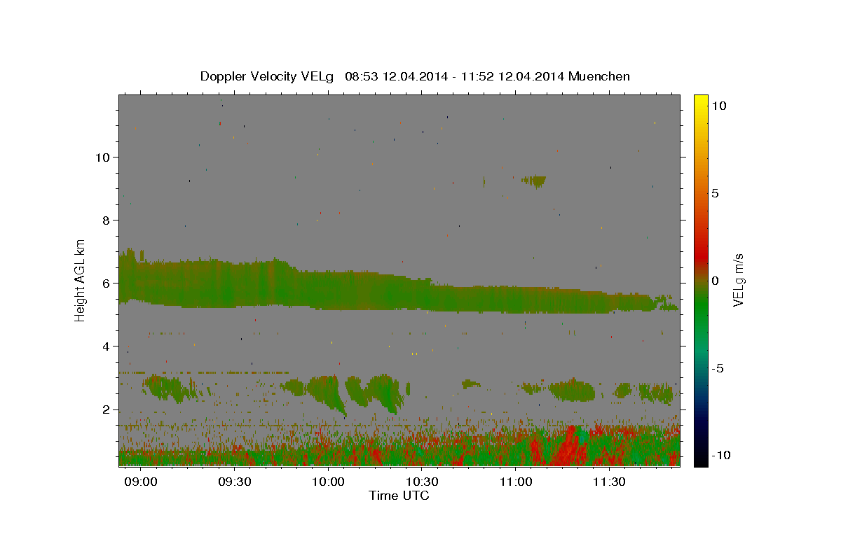Click the height tick label 8
Image resolution: width=841 pixels, height=560 pixels.
coord(106,220)
